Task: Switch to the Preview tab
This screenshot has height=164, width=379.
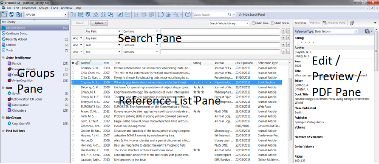Action: click(315, 23)
